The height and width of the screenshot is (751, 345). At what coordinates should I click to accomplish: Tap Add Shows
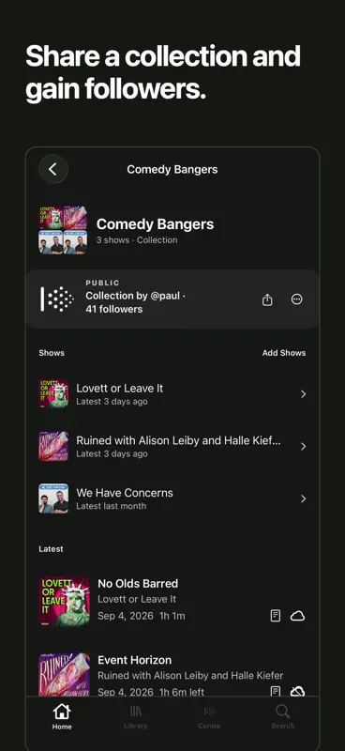[x=284, y=353]
